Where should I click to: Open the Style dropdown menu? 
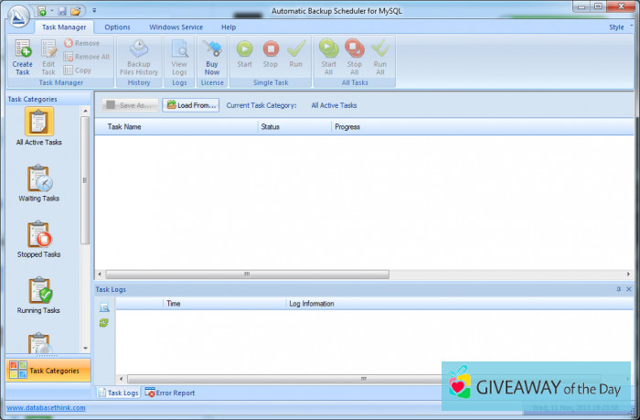click(x=616, y=27)
